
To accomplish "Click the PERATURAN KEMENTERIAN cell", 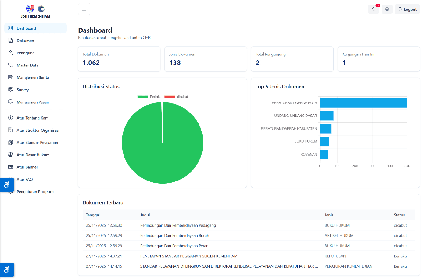I will point(349,266).
